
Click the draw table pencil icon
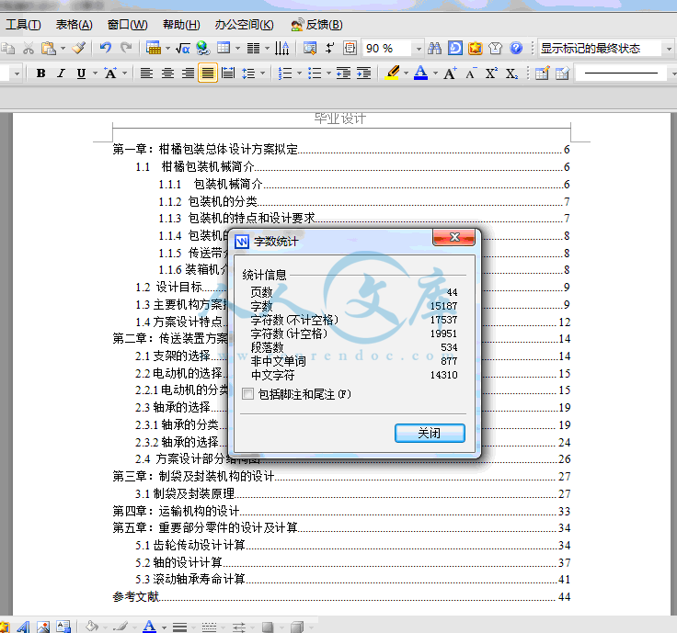pos(542,73)
